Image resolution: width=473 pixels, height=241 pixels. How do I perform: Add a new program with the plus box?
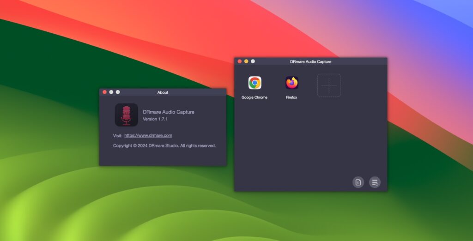click(328, 85)
